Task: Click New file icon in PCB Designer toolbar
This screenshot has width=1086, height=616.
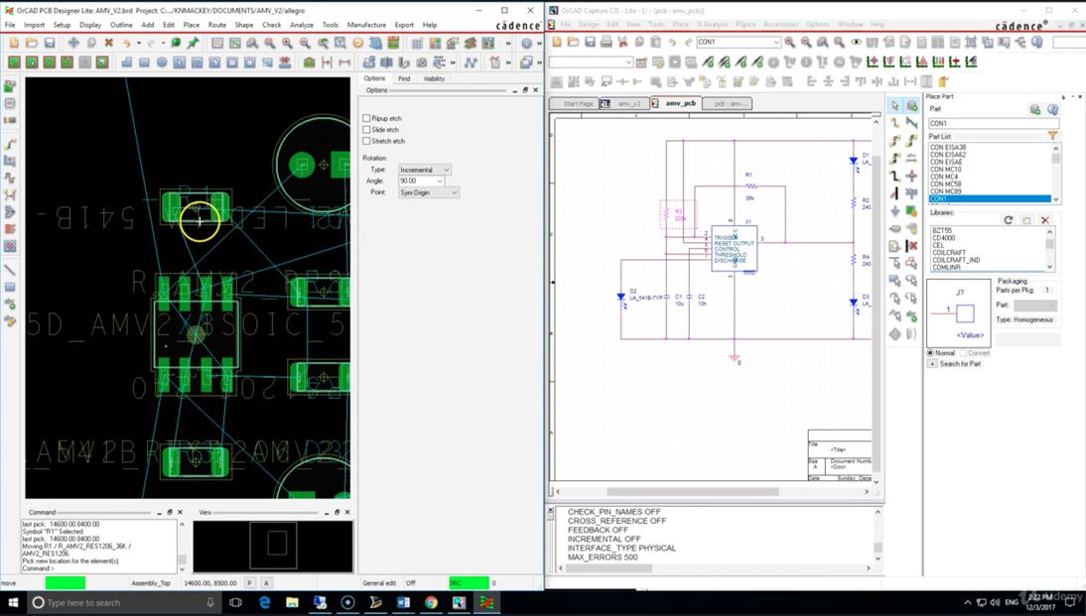Action: [14, 43]
